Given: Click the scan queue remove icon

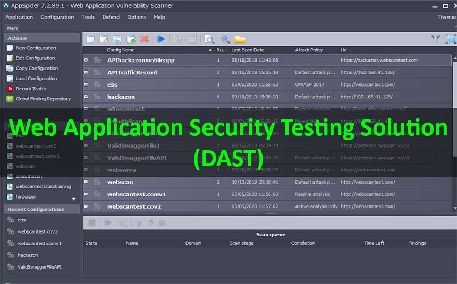Looking at the screenshot, I should pos(162,223).
